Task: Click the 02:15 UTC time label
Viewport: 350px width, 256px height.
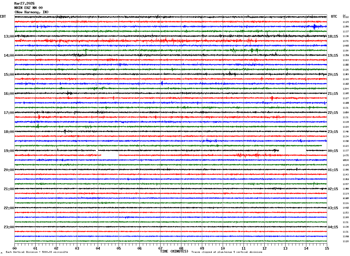Action: 333,189
